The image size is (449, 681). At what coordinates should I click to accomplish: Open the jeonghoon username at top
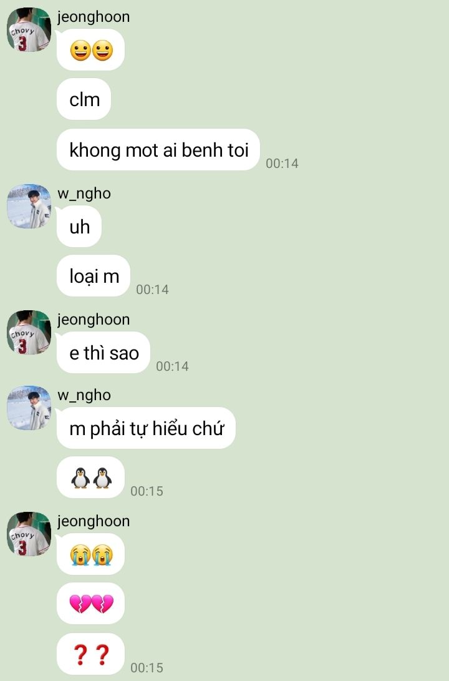pyautogui.click(x=94, y=17)
